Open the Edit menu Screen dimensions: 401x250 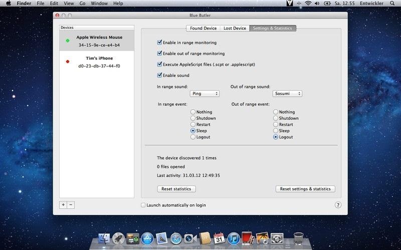coord(54,3)
